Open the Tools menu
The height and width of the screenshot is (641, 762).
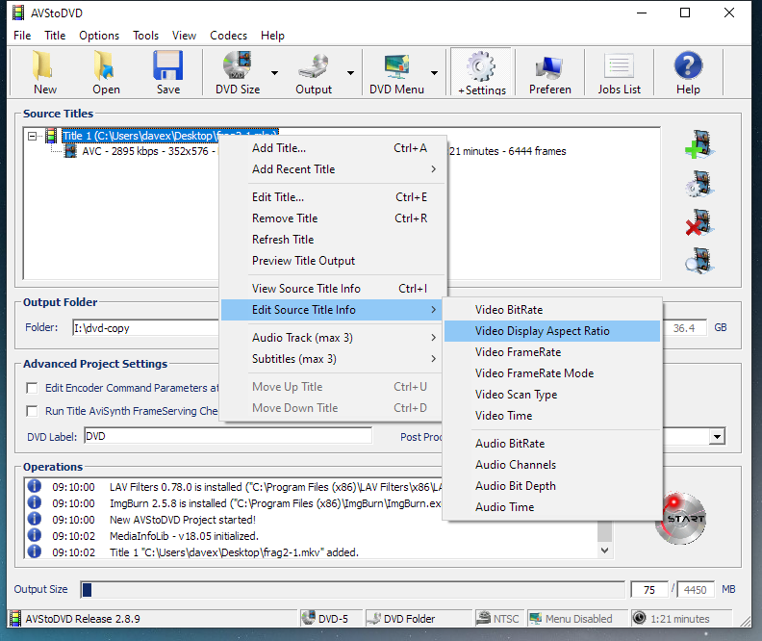pos(146,36)
